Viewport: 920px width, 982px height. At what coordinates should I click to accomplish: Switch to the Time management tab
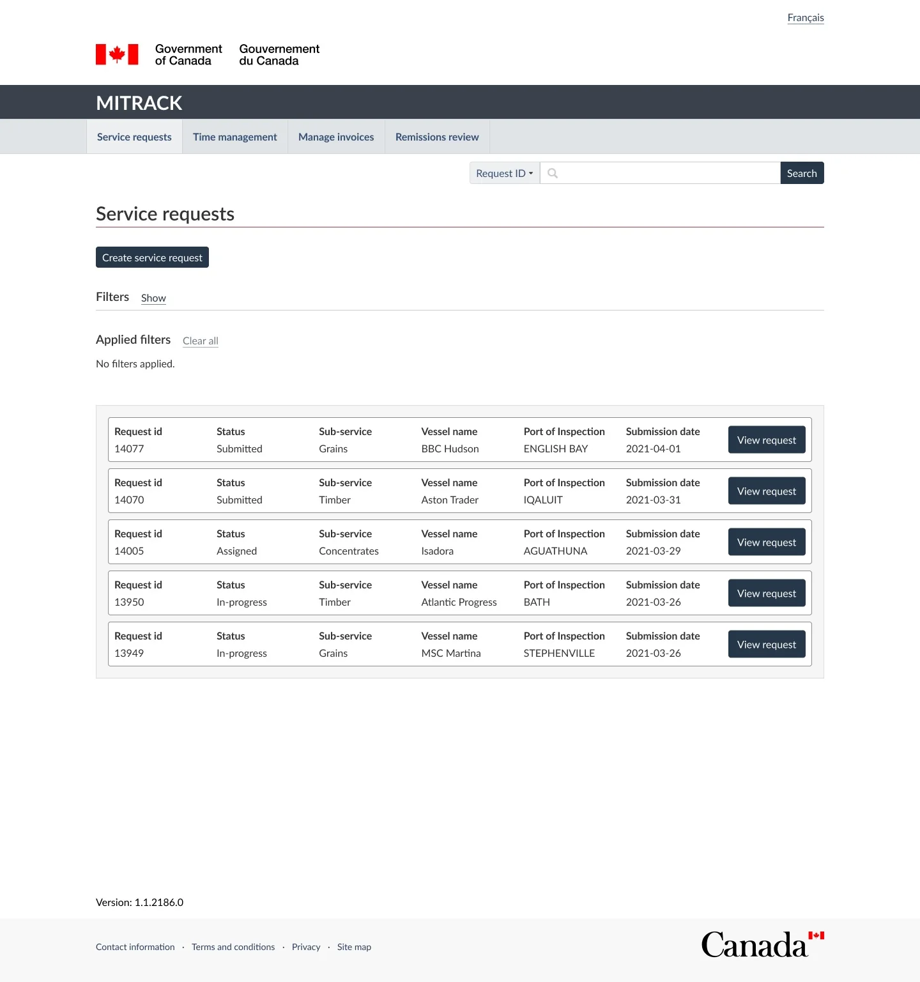pos(235,137)
